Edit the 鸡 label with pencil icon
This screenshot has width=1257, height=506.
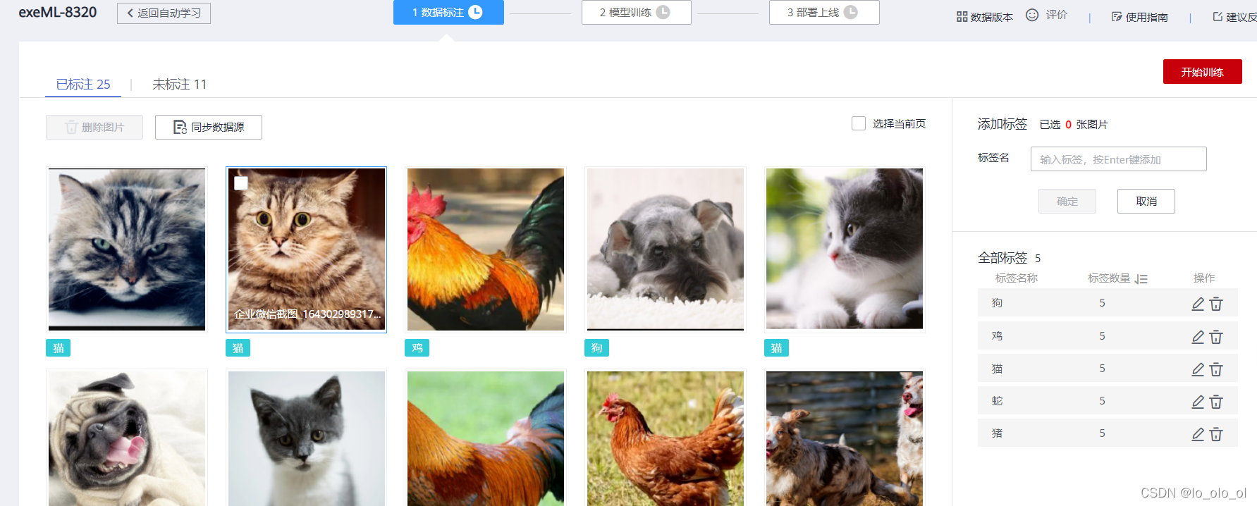point(1198,337)
